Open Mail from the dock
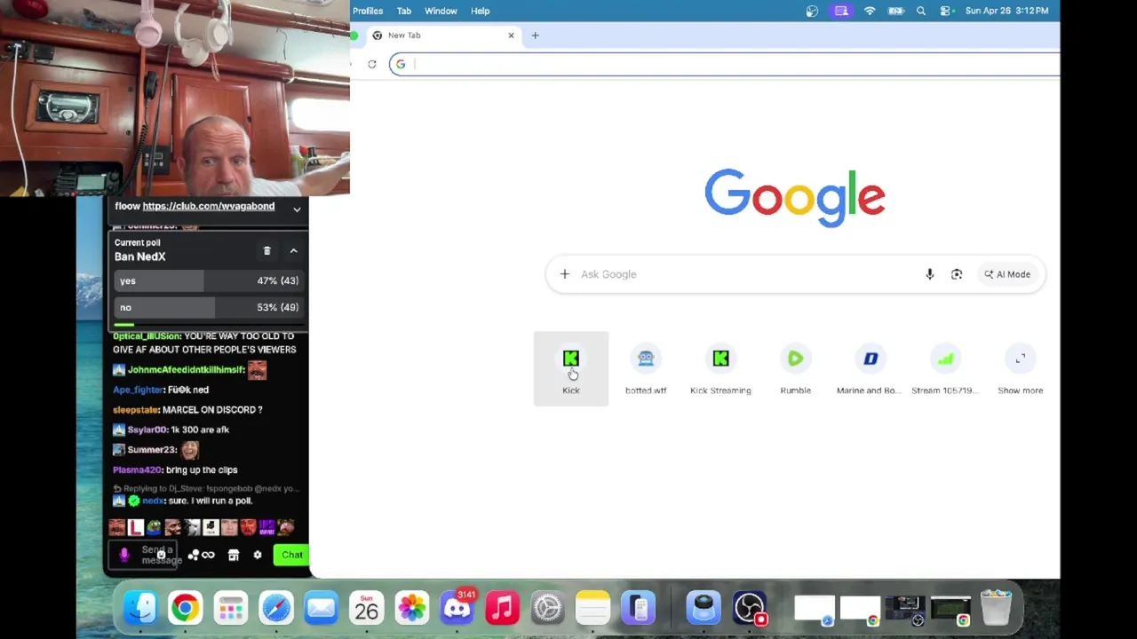This screenshot has height=639, width=1137. pos(321,608)
